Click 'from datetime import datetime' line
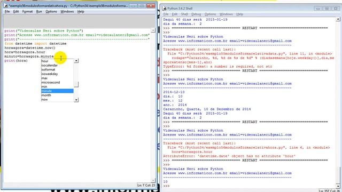 tap(35, 44)
